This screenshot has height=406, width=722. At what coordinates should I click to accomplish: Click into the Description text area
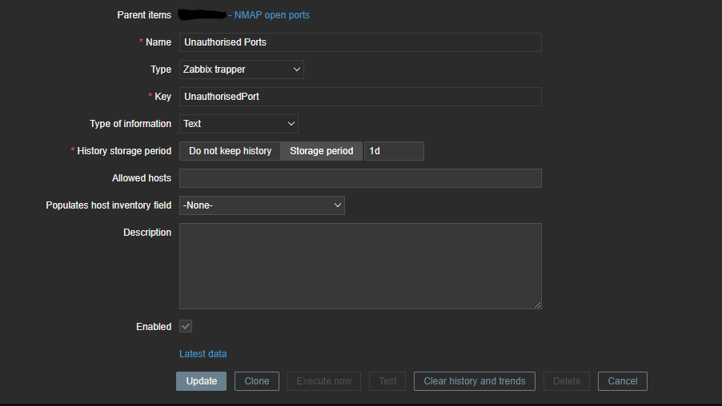[360, 266]
